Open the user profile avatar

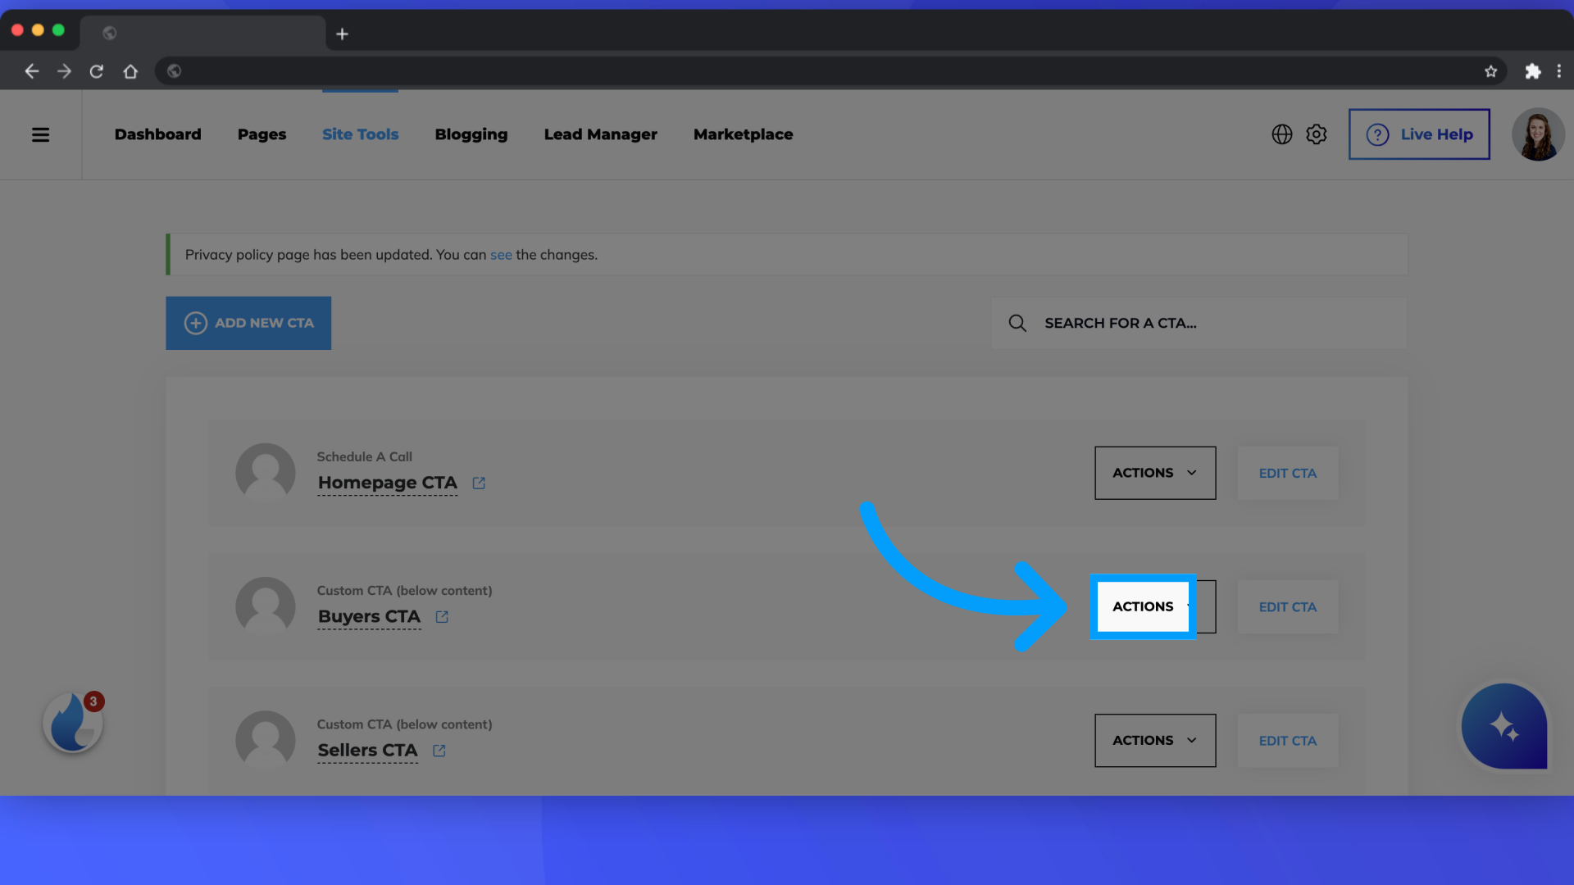coord(1538,134)
